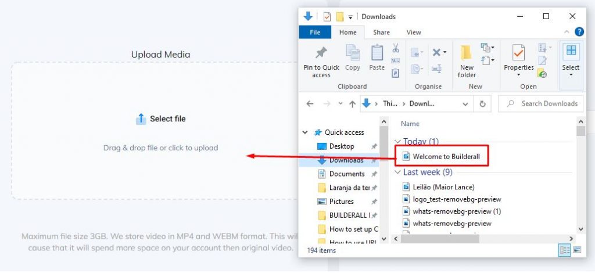The width and height of the screenshot is (595, 273).
Task: Open the address bar history dropdown
Action: (465, 104)
